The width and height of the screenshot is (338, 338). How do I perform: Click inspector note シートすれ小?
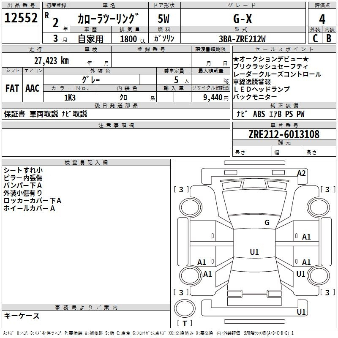pos(23,170)
